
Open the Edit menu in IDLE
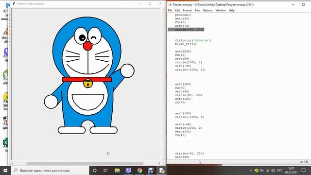pos(177,10)
